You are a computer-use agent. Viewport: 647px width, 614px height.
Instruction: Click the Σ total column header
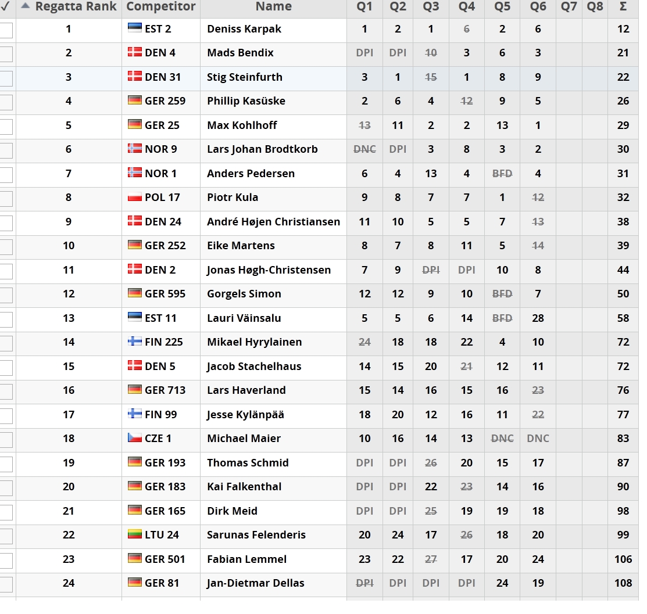pos(623,6)
